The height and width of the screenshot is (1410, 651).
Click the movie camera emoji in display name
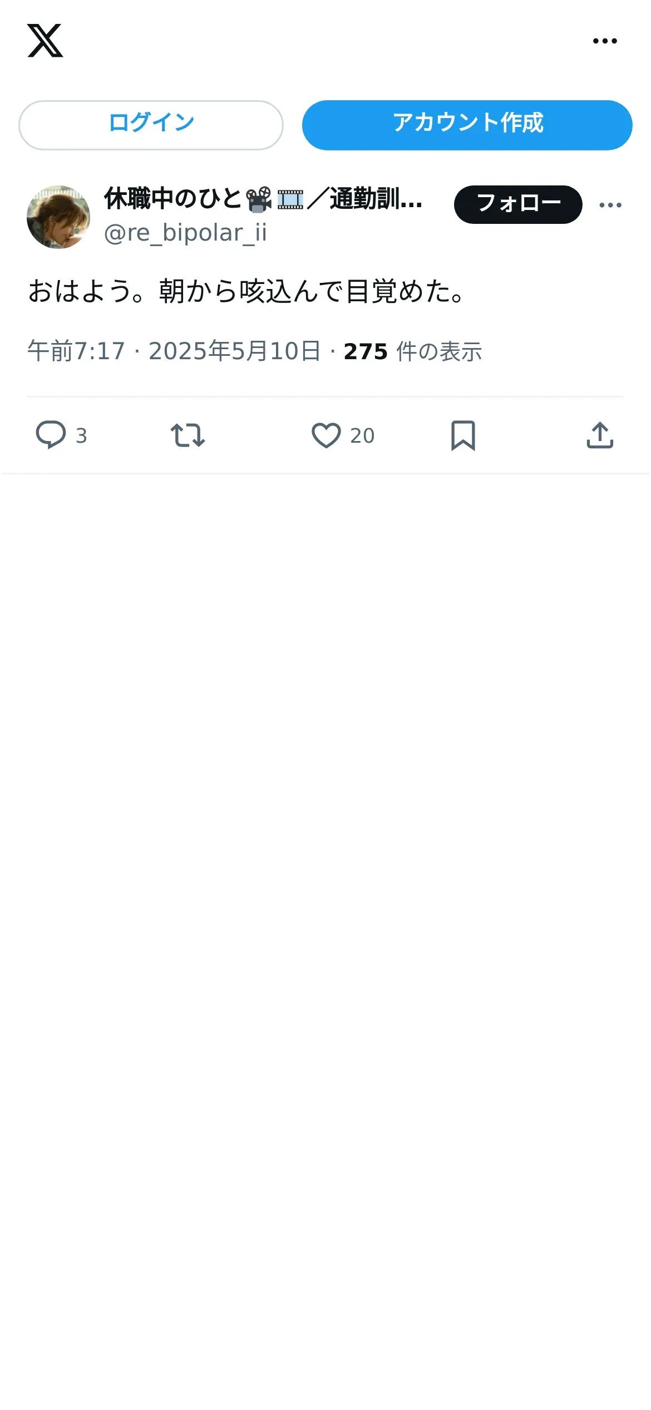pos(259,199)
